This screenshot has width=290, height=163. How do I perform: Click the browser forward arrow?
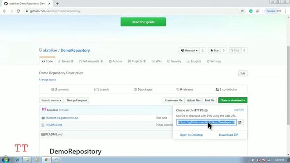click(x=11, y=11)
